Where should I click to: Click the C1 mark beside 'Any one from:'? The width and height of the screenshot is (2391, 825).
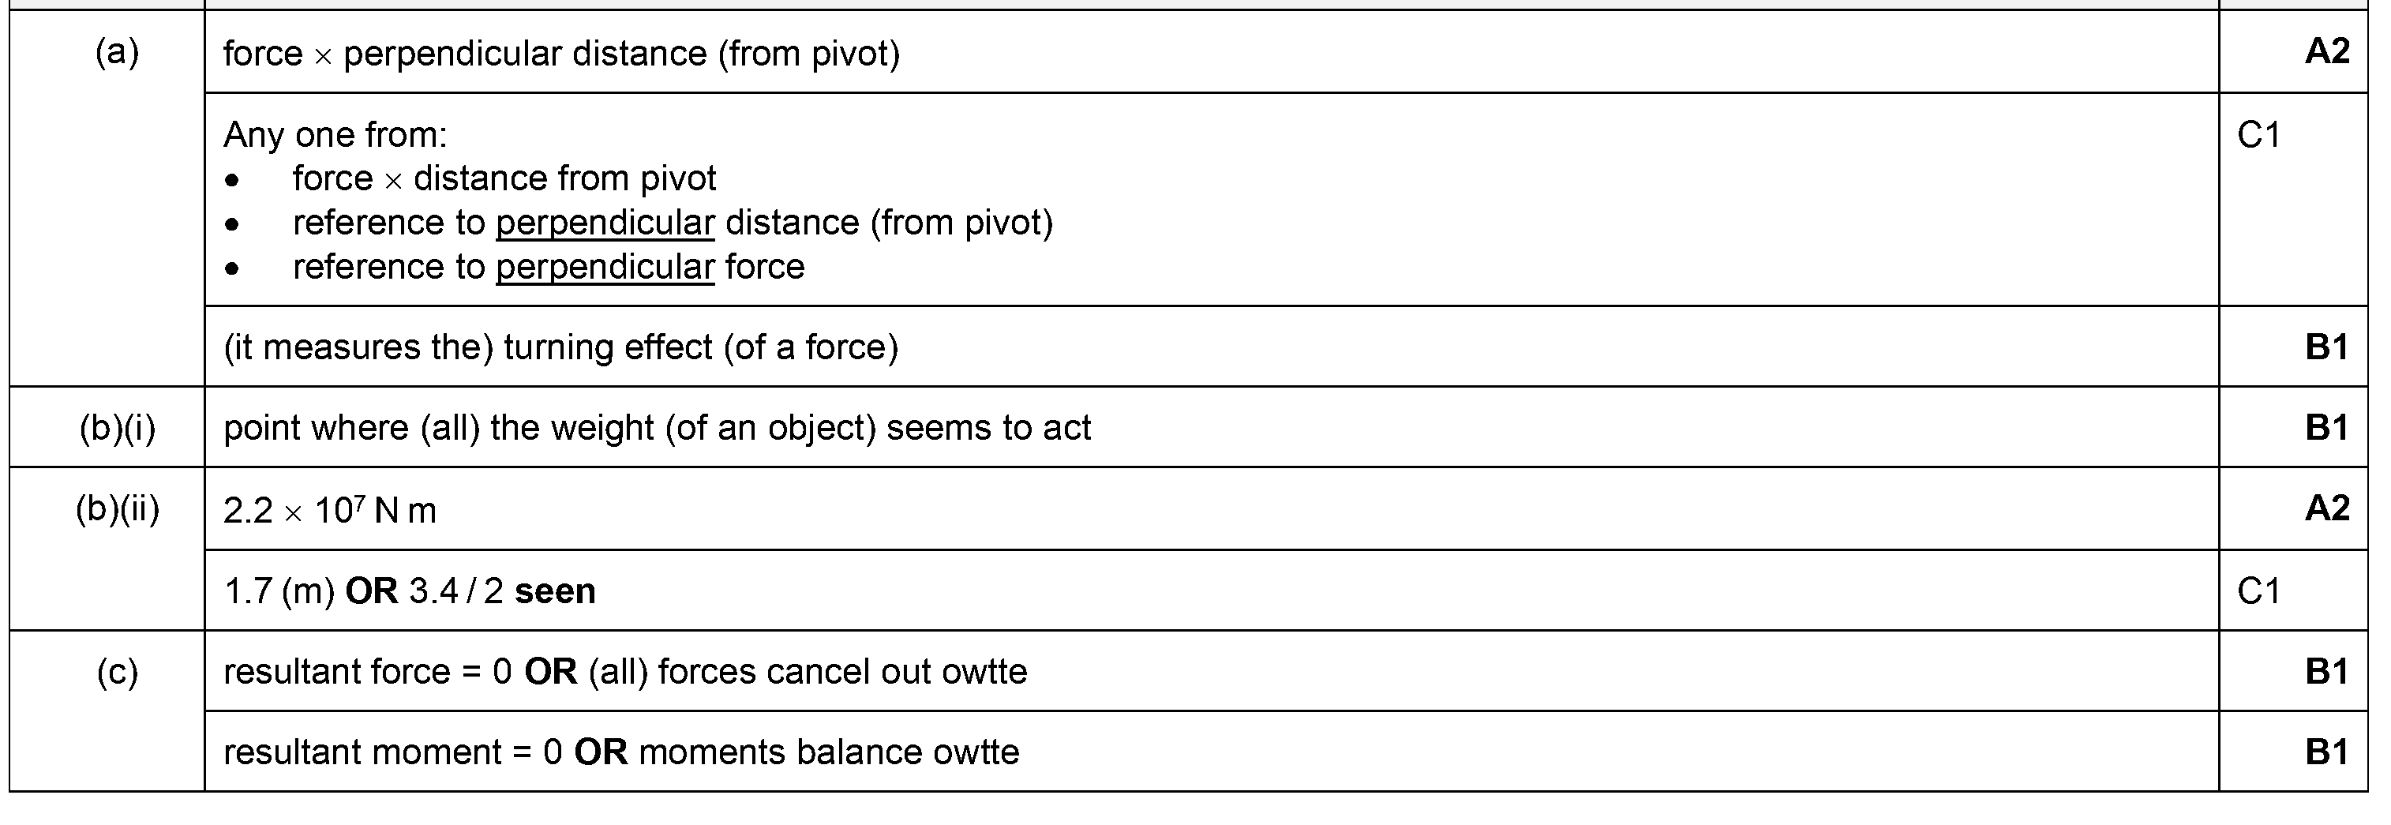(x=2258, y=136)
